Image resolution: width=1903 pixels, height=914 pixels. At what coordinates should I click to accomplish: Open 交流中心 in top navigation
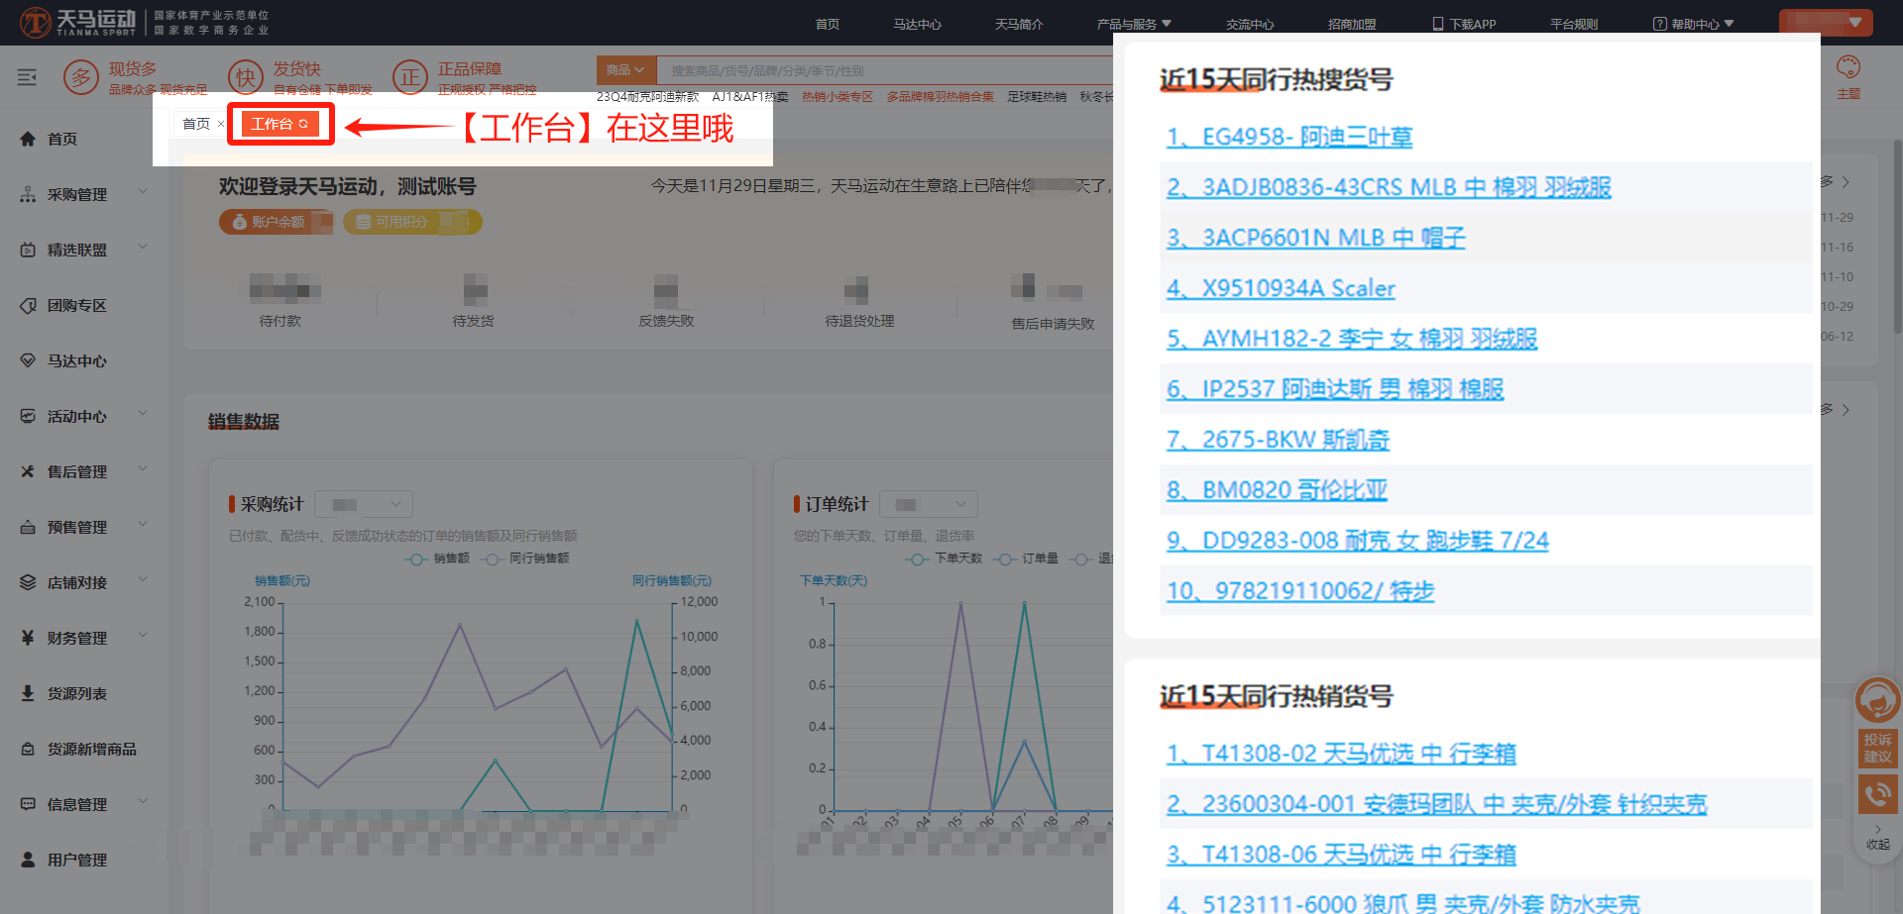1250,24
